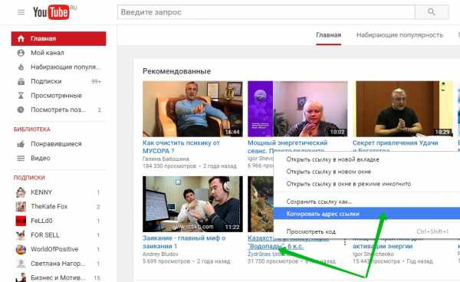Open 'Как очистить психику от МУСОРА ?' title
Viewport: 460px width, 282px height.
click(181, 147)
